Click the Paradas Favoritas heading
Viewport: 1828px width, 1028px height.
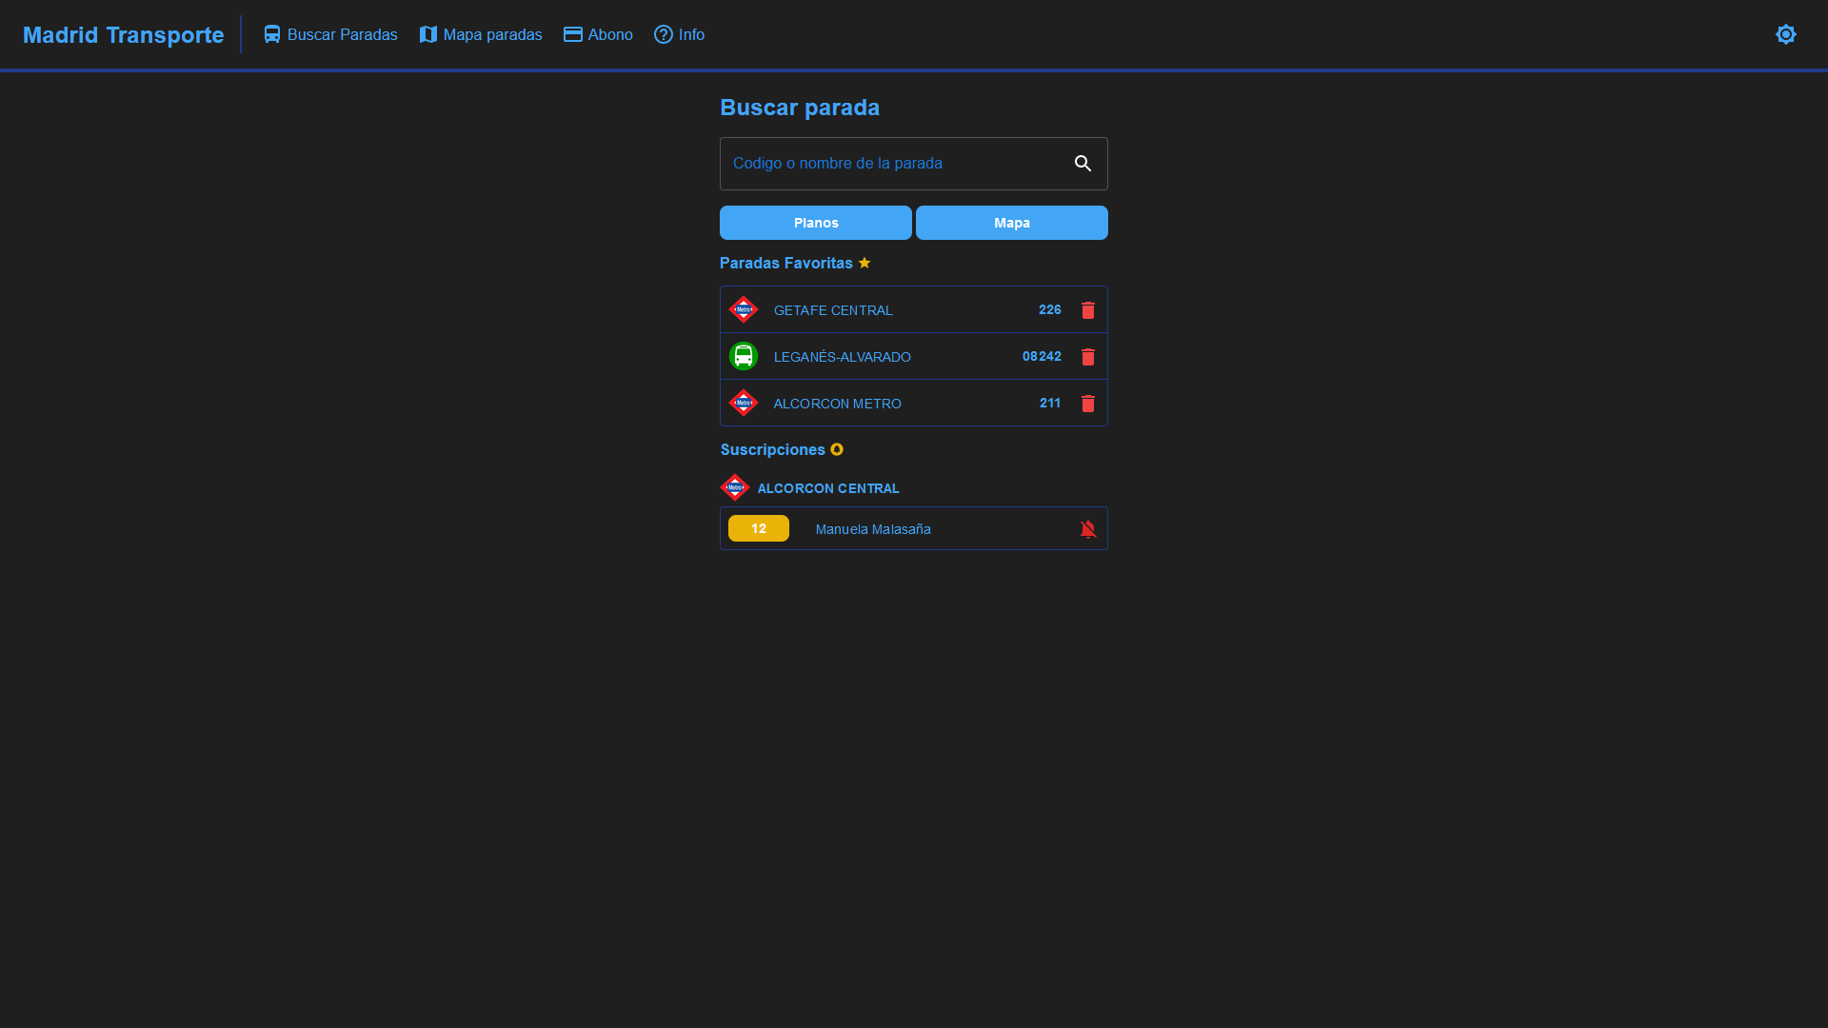(x=786, y=263)
